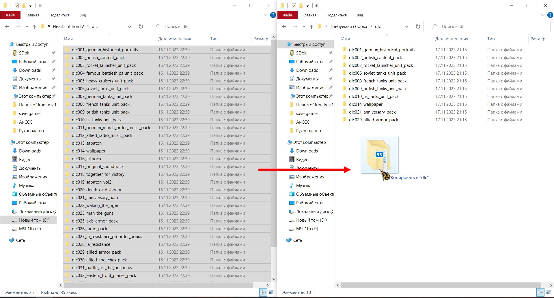Sort right window by Размер column

coord(538,39)
